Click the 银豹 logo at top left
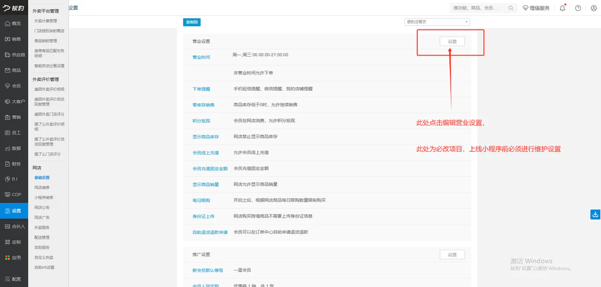Screen dimensions: 601x287 (14, 7)
